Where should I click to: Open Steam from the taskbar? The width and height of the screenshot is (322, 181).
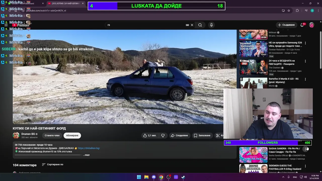pyautogui.click(x=183, y=177)
